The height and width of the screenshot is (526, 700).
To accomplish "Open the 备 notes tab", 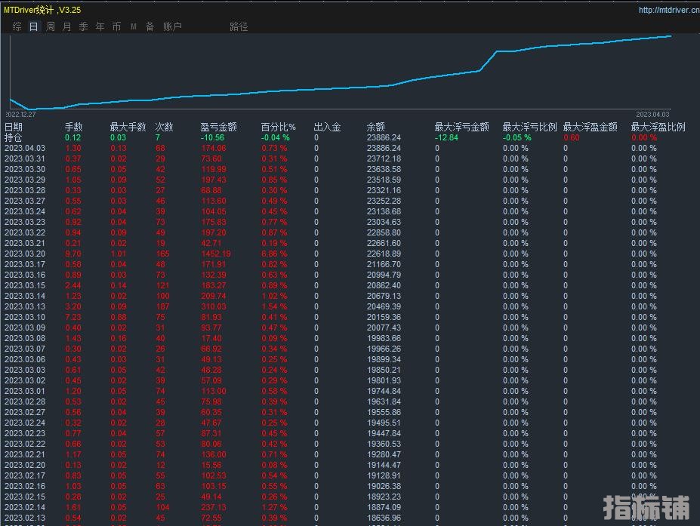I will click(x=150, y=26).
